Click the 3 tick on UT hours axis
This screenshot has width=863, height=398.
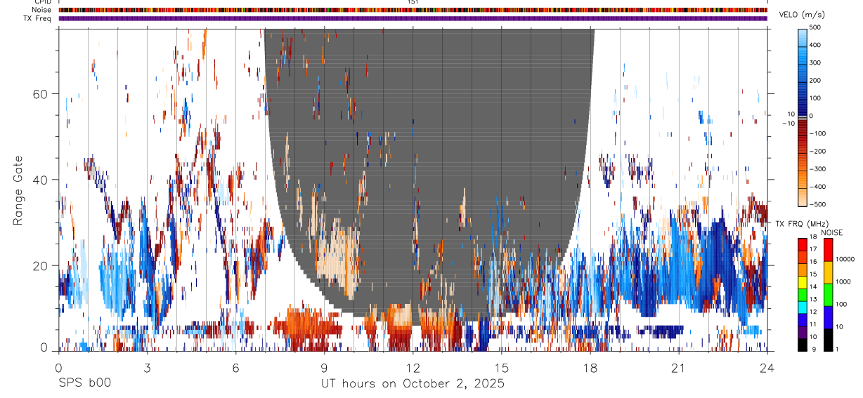[x=147, y=368]
